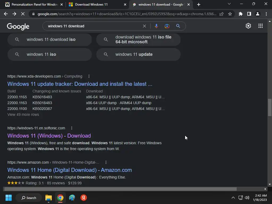Click the www.amazon.com URL breadcrumb

tap(53, 162)
